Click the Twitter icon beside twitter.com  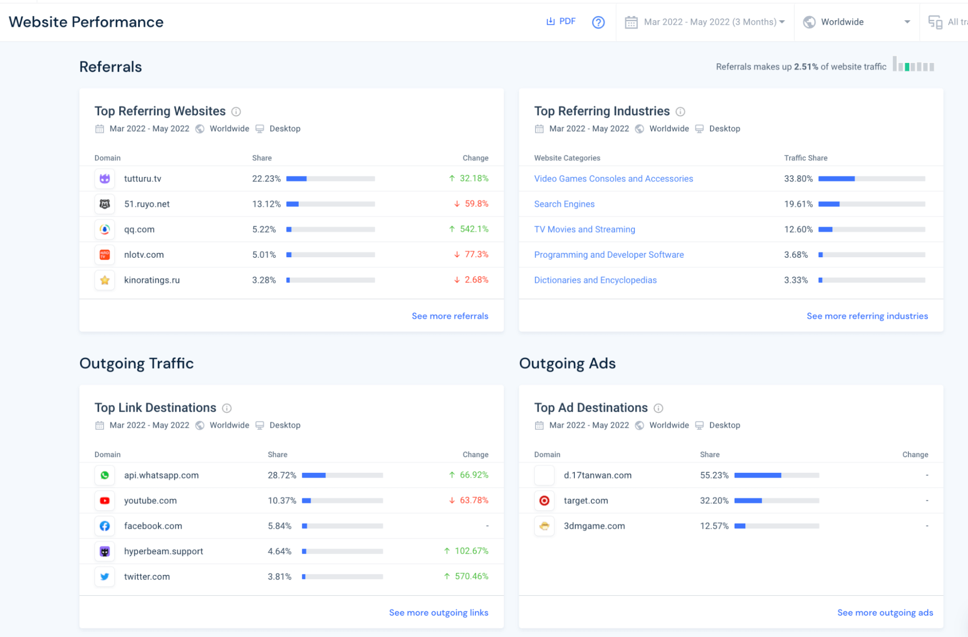coord(105,576)
